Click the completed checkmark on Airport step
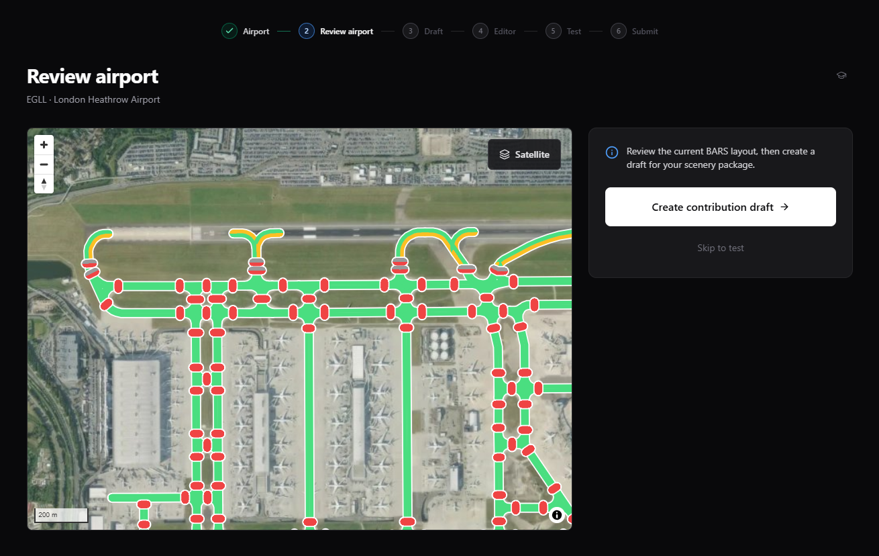The image size is (879, 556). click(229, 31)
